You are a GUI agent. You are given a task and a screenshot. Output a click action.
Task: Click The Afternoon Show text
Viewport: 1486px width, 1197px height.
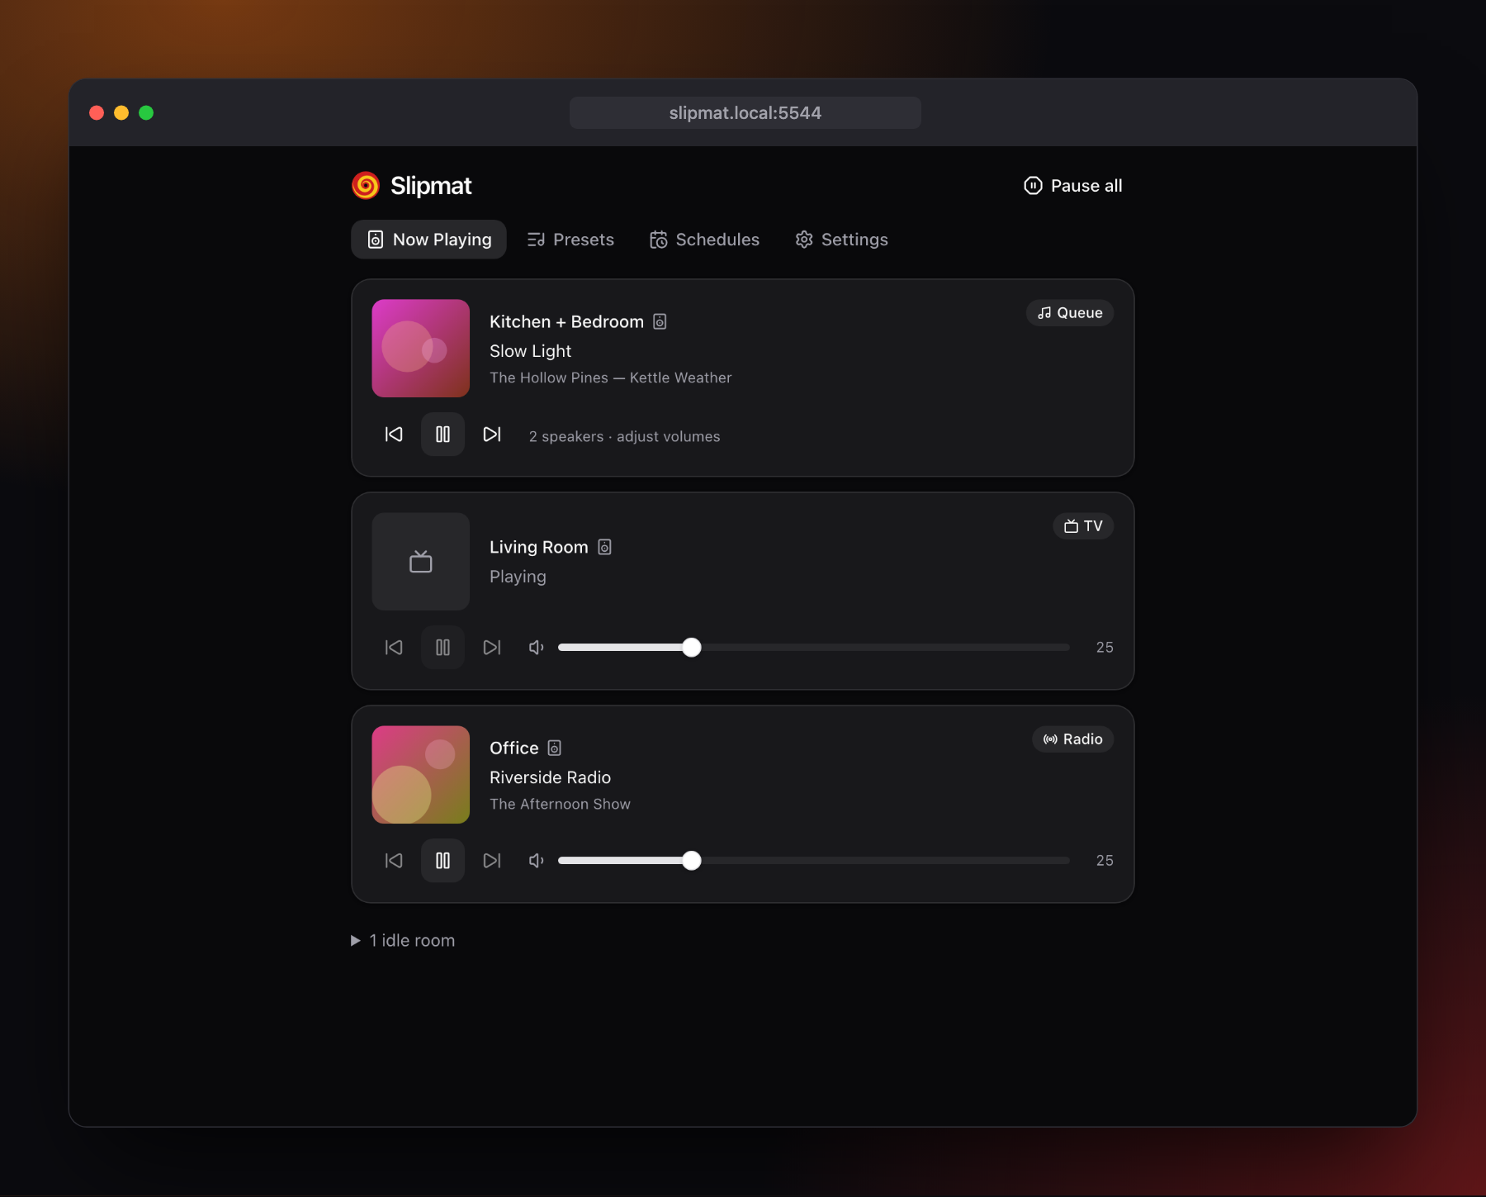click(x=560, y=804)
